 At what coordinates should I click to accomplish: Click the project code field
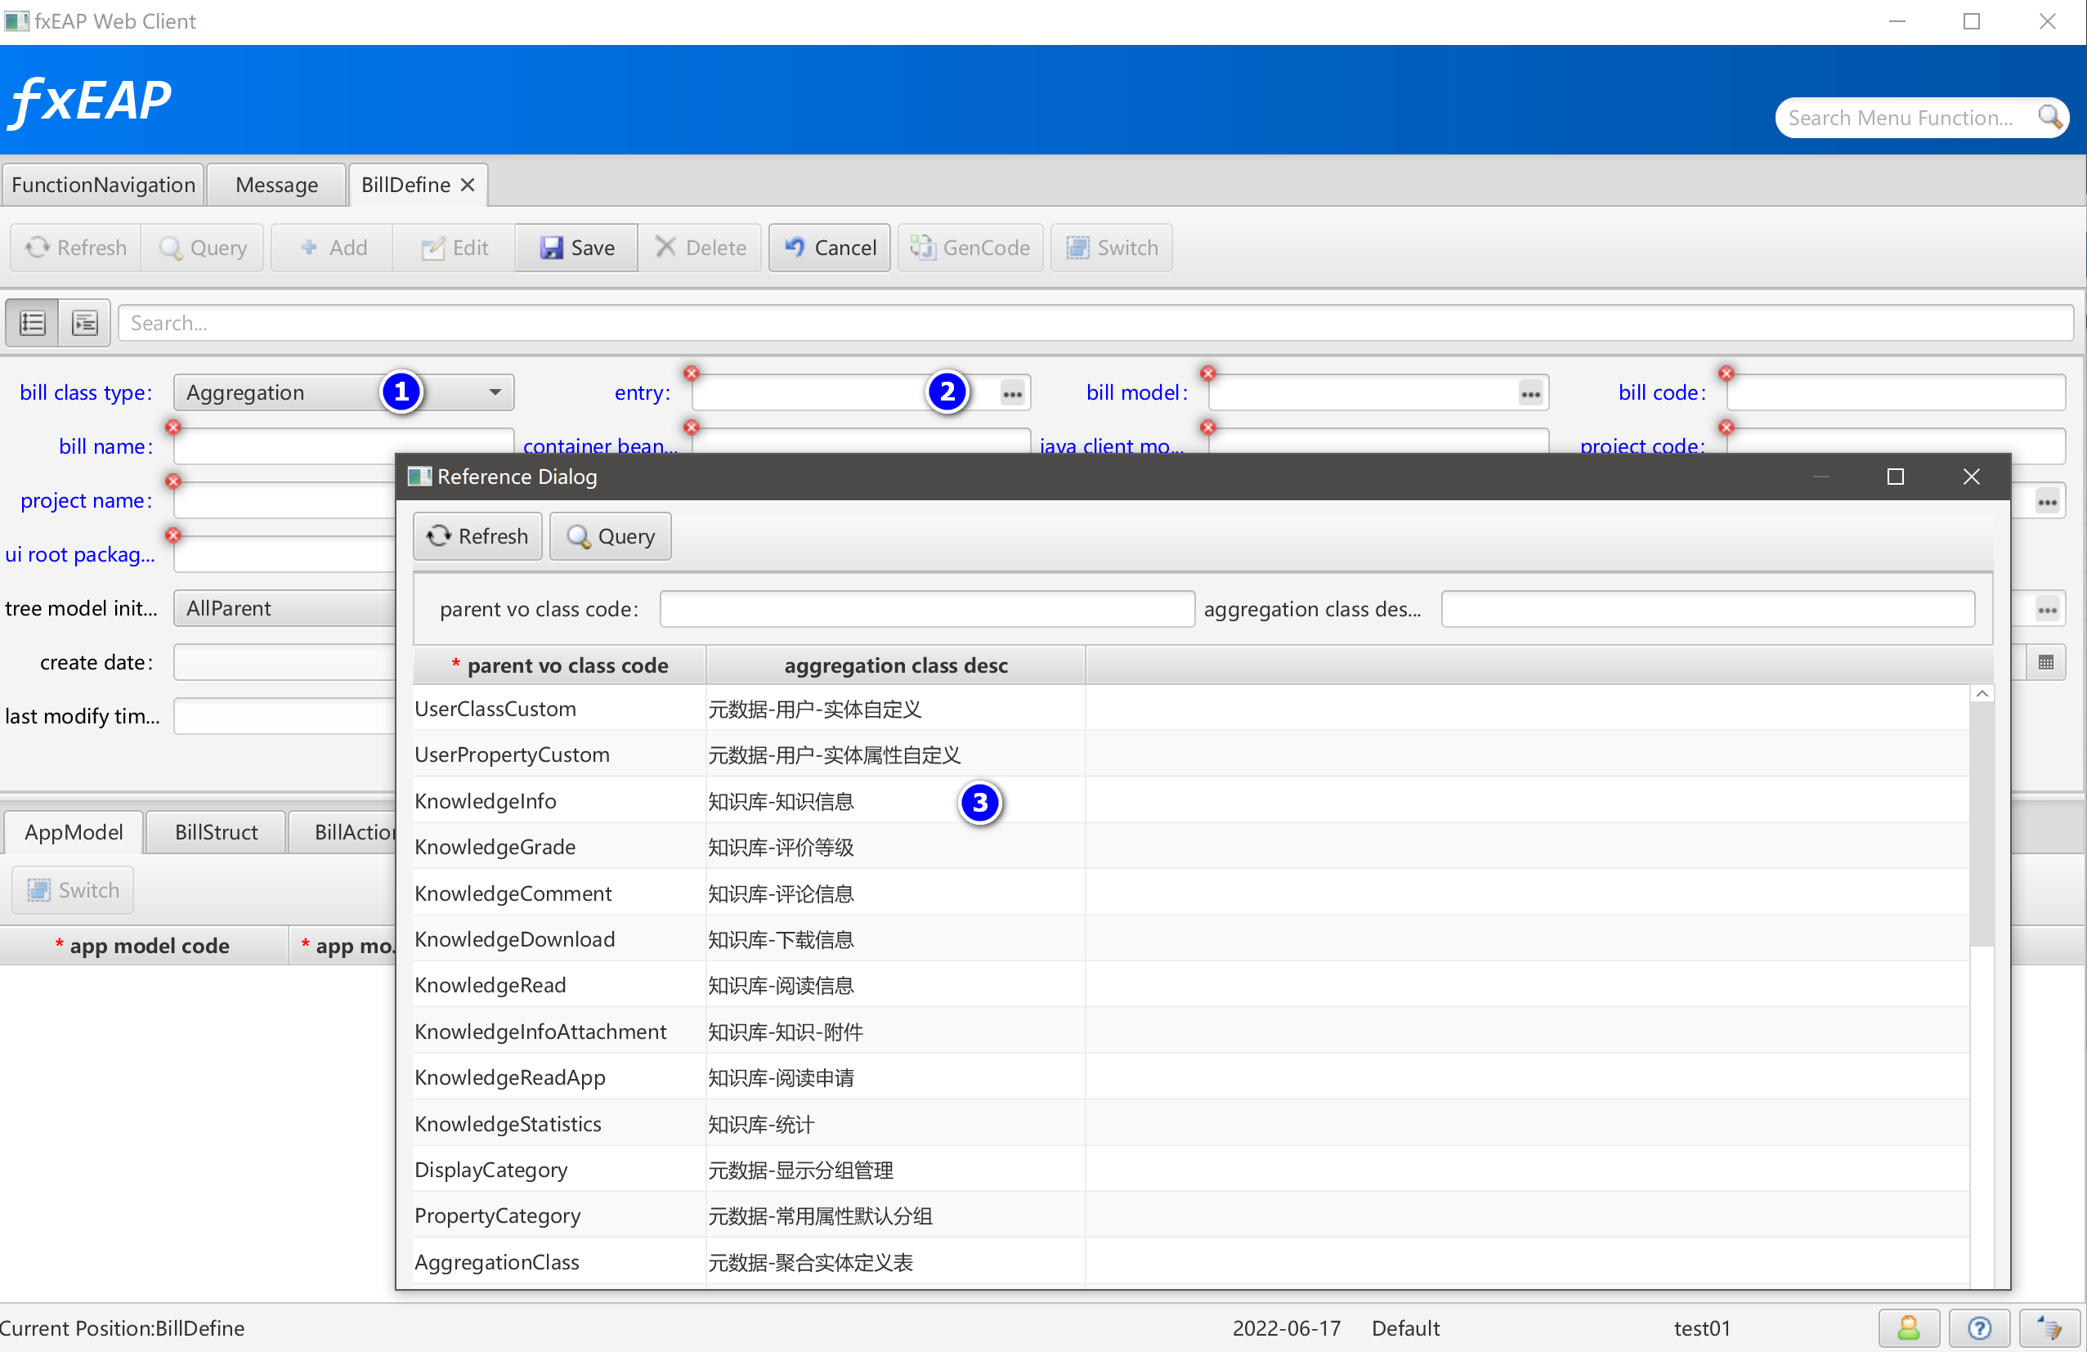click(1896, 445)
